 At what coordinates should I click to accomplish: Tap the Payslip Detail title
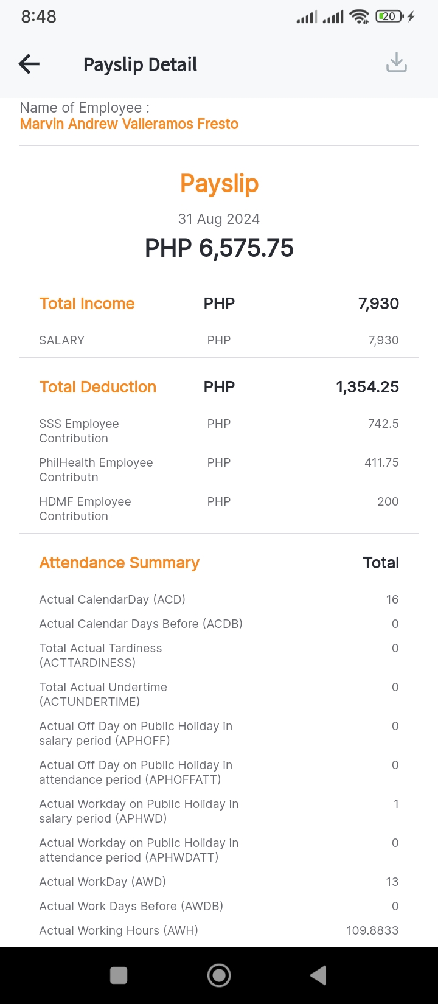click(140, 64)
